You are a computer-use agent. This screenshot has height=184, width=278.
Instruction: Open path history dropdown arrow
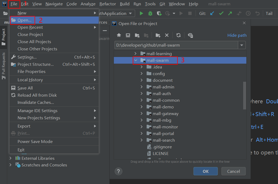click(242, 45)
